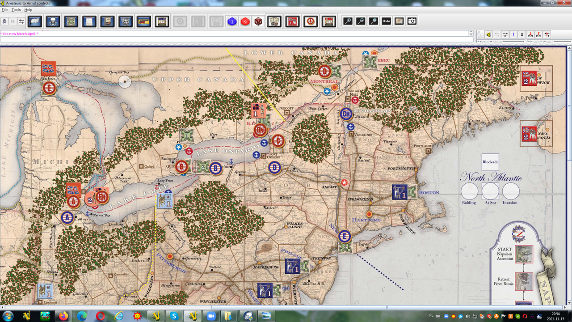Roll the red die showing 9

(x=245, y=21)
